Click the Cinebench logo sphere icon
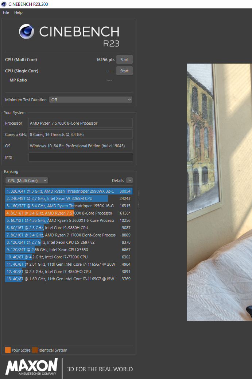The image size is (252, 379). coord(27,31)
